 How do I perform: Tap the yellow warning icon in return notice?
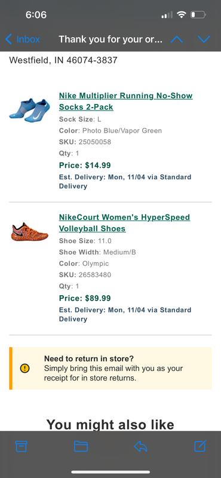click(24, 368)
